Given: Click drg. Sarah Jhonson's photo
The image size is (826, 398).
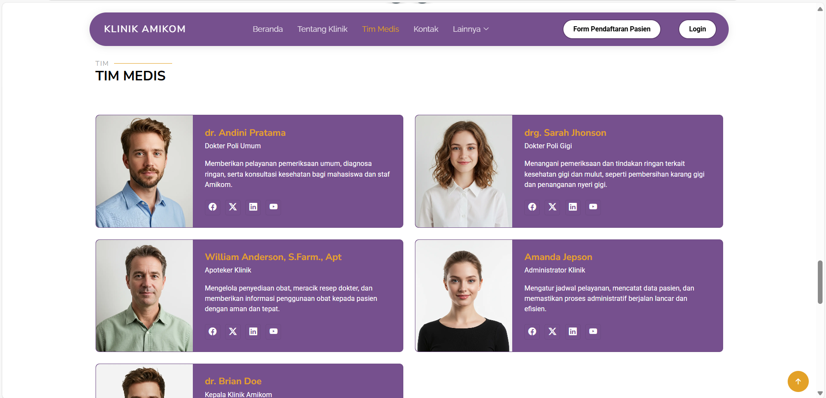Looking at the screenshot, I should (464, 171).
